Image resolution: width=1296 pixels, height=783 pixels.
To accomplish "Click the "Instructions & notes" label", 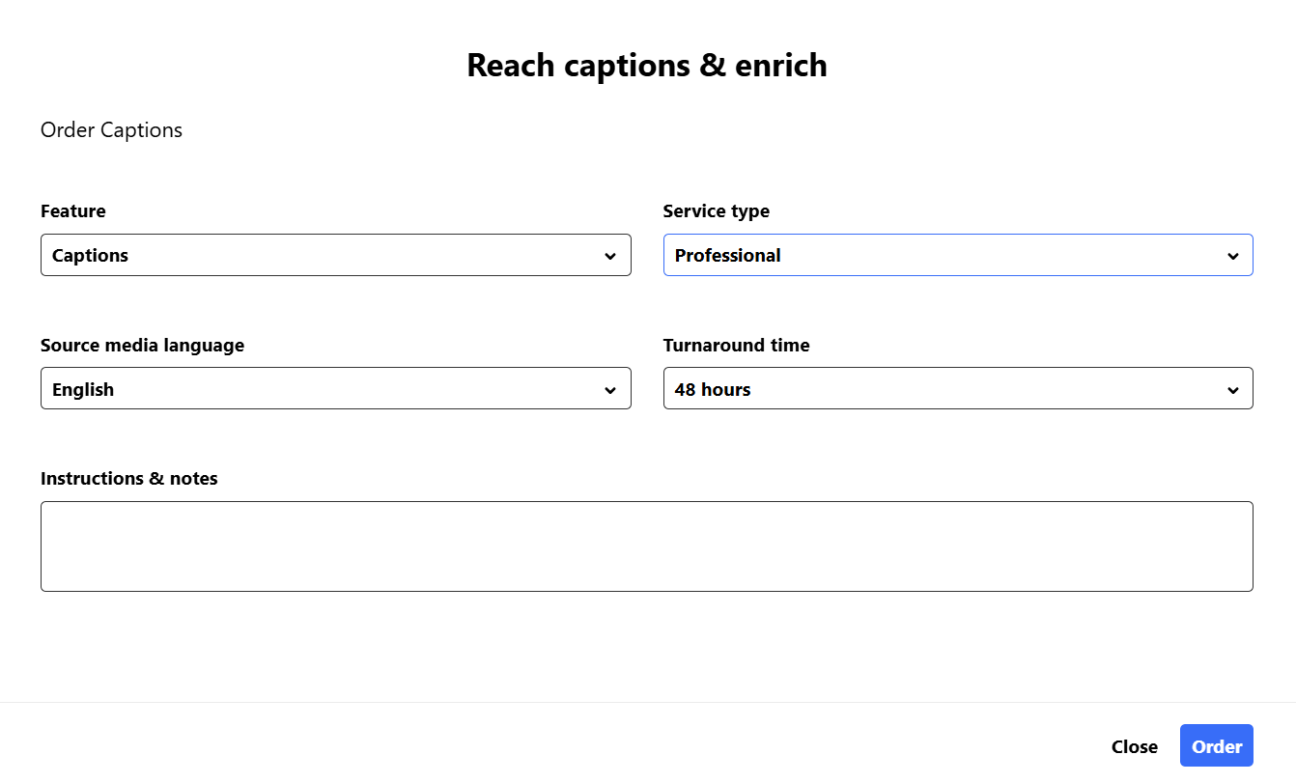I will point(128,479).
